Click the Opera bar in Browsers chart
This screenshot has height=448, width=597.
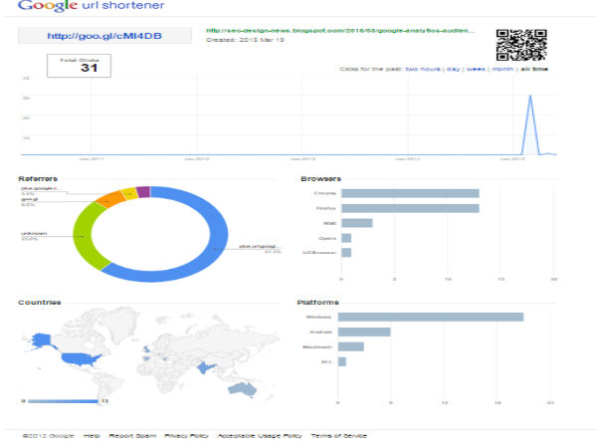point(346,238)
